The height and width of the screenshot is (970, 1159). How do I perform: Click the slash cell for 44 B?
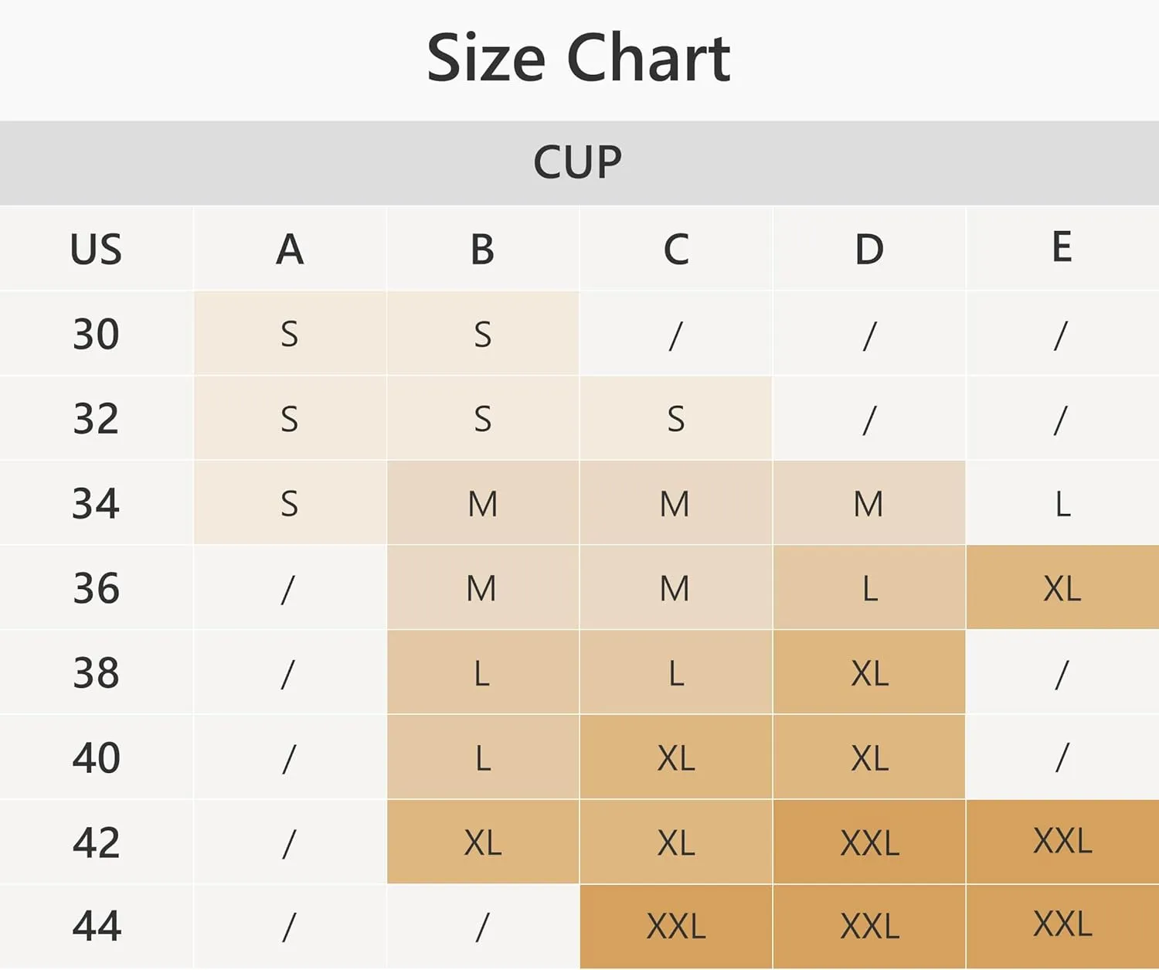483,926
